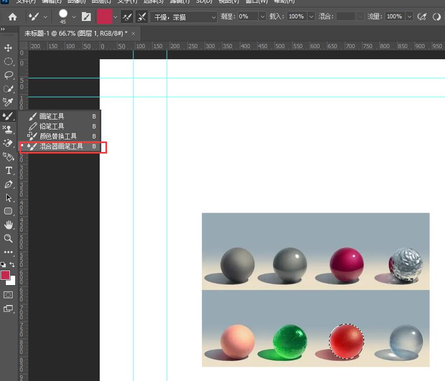Open the 混合 percentage slider dropdown

pos(361,17)
